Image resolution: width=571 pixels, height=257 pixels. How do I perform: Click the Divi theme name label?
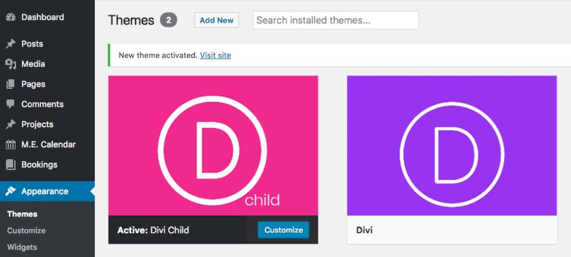(364, 230)
